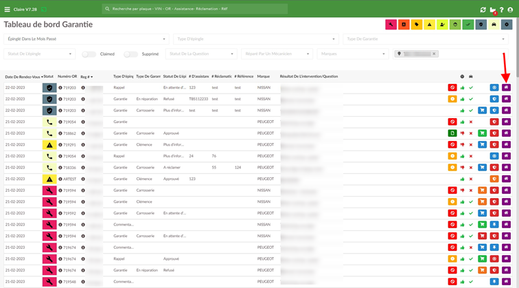
Task: Select the yellow warning triangle status filter
Action: (x=429, y=25)
